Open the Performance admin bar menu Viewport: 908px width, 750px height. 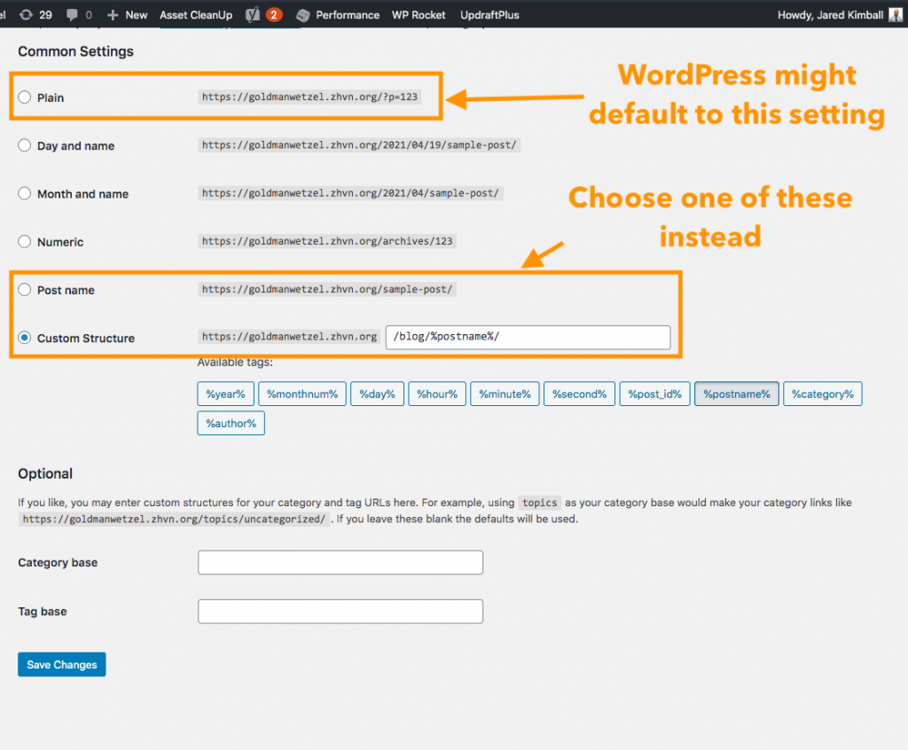click(x=348, y=15)
